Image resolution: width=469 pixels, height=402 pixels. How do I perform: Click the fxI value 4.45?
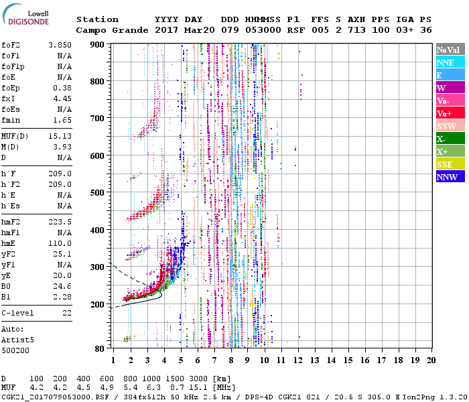(x=62, y=98)
